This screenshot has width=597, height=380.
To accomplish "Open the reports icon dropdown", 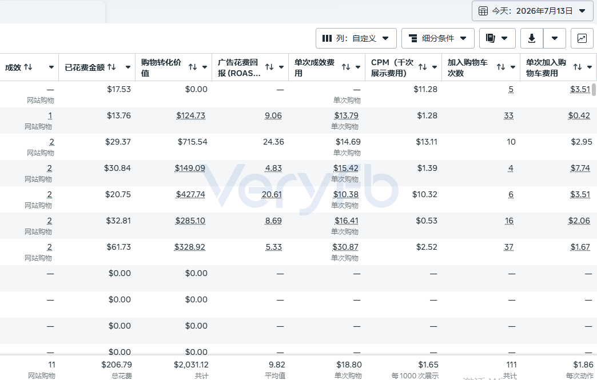I will [498, 38].
